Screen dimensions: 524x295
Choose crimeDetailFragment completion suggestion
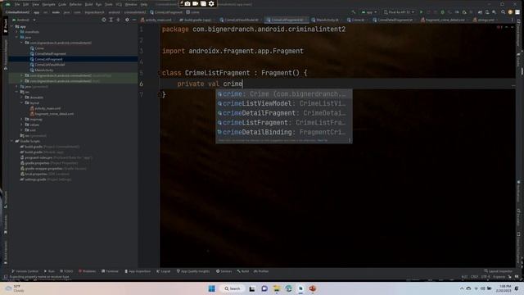[x=283, y=113]
